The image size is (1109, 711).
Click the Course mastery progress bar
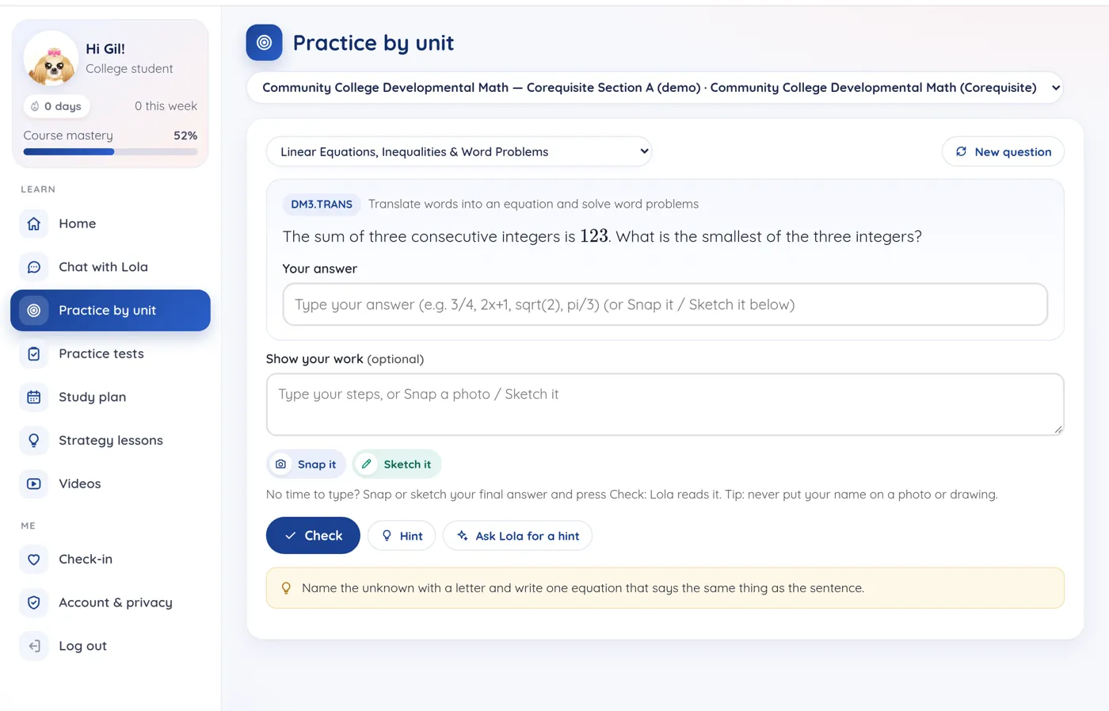pyautogui.click(x=110, y=151)
